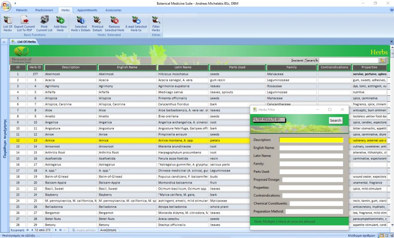
Task: Open the Filter Herbs tool
Action: click(156, 24)
